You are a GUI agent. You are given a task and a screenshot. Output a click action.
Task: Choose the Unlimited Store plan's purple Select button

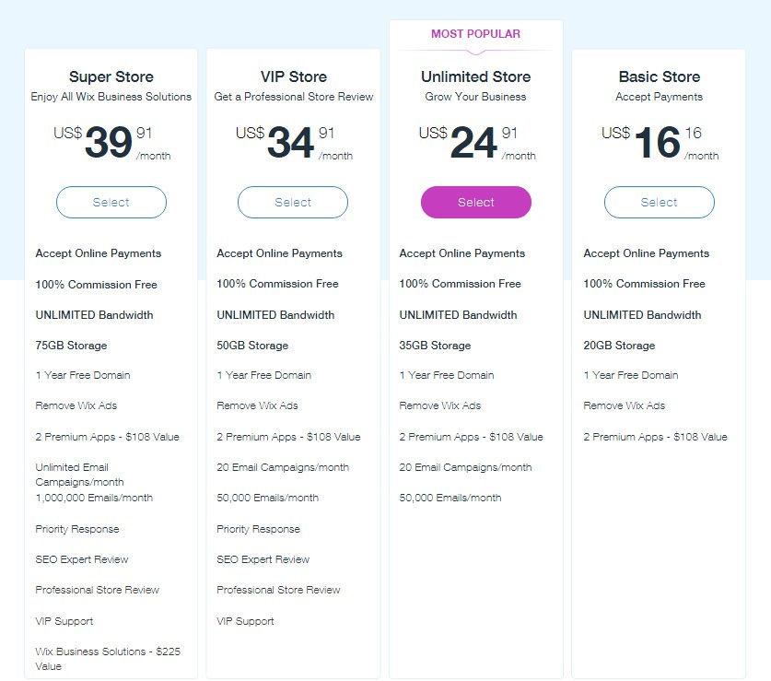tap(476, 203)
